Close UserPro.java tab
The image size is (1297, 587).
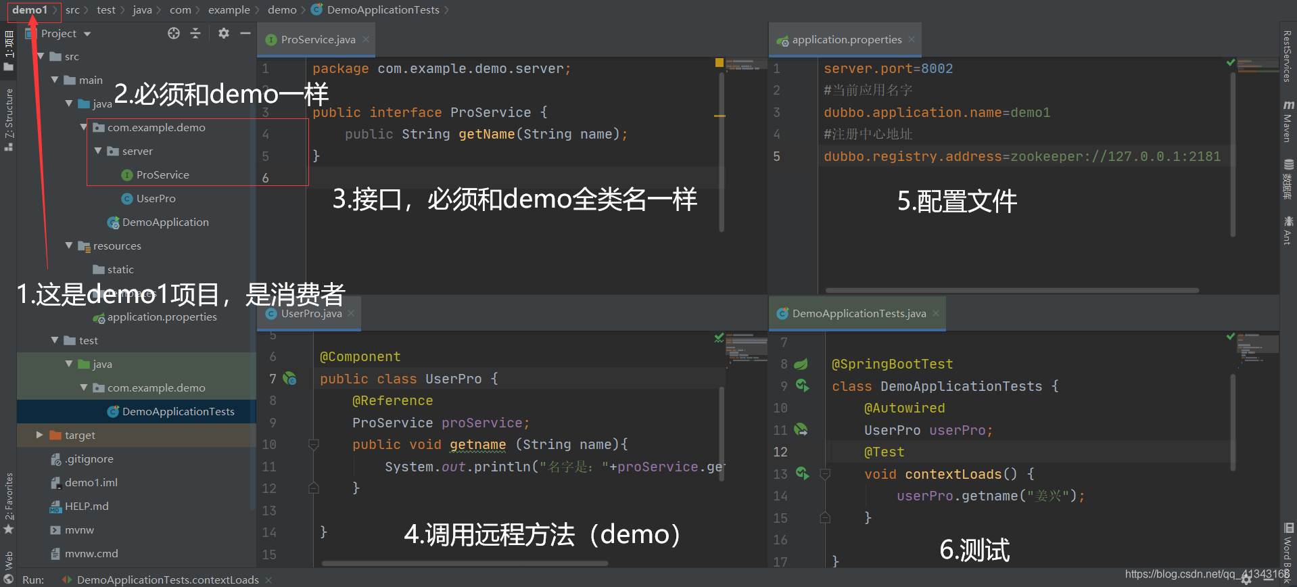coord(351,313)
